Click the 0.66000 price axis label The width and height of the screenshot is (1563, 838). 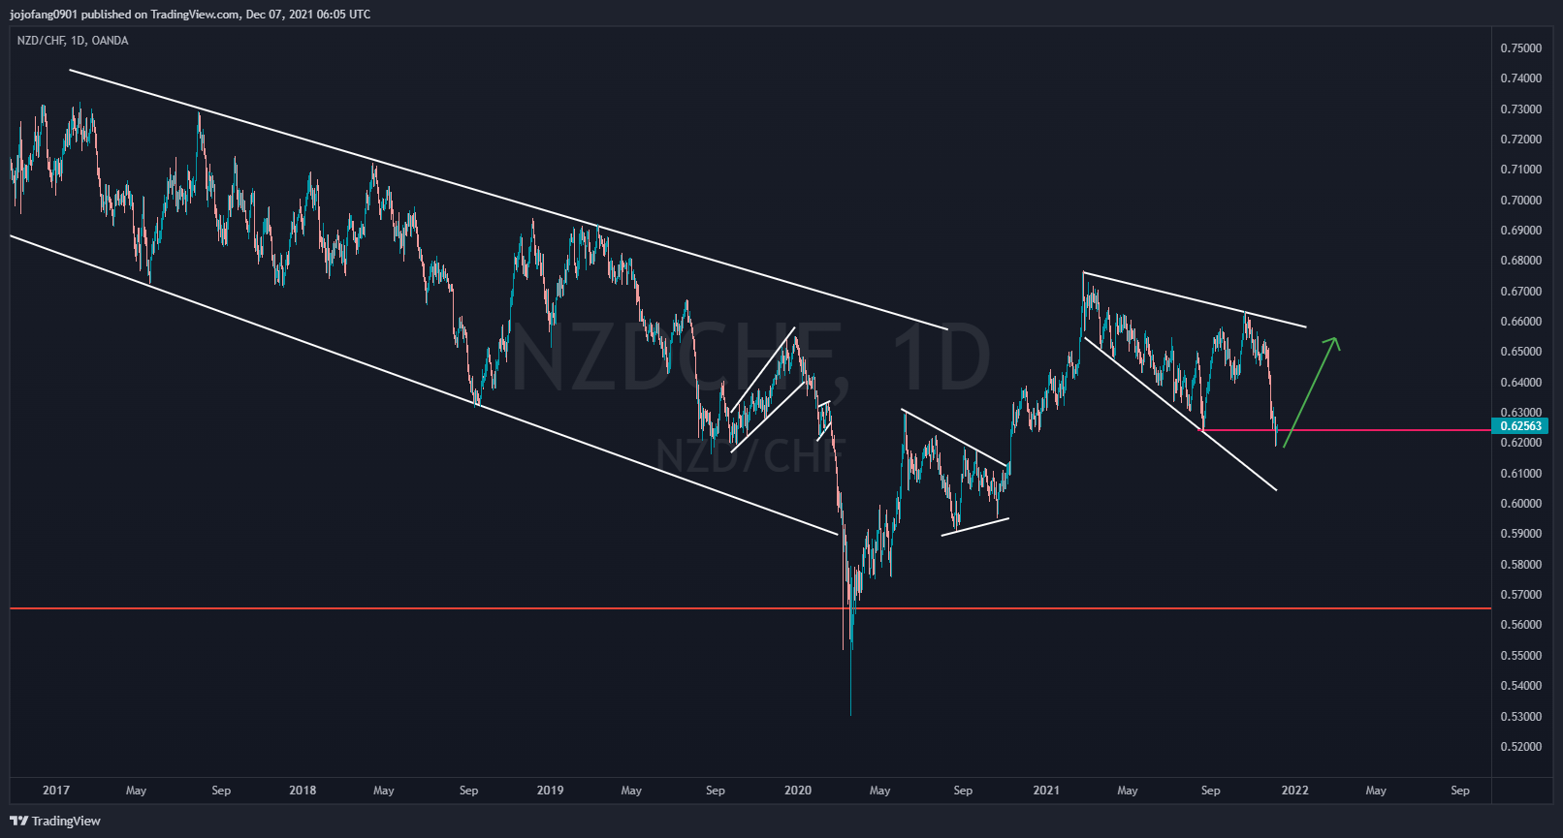coord(1520,322)
